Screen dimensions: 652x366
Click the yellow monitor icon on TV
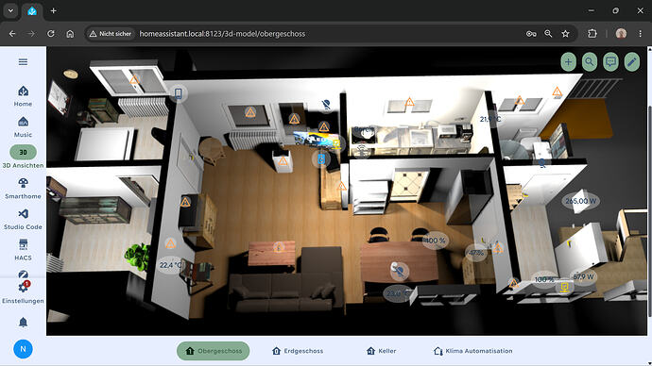[336, 144]
